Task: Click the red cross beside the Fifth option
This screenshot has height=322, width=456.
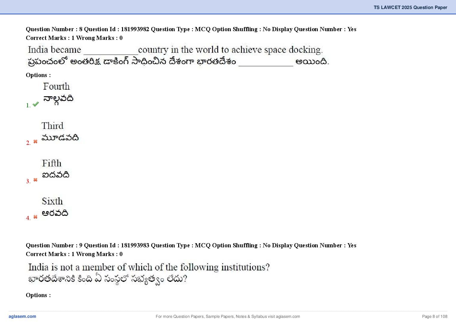Action: 35,180
